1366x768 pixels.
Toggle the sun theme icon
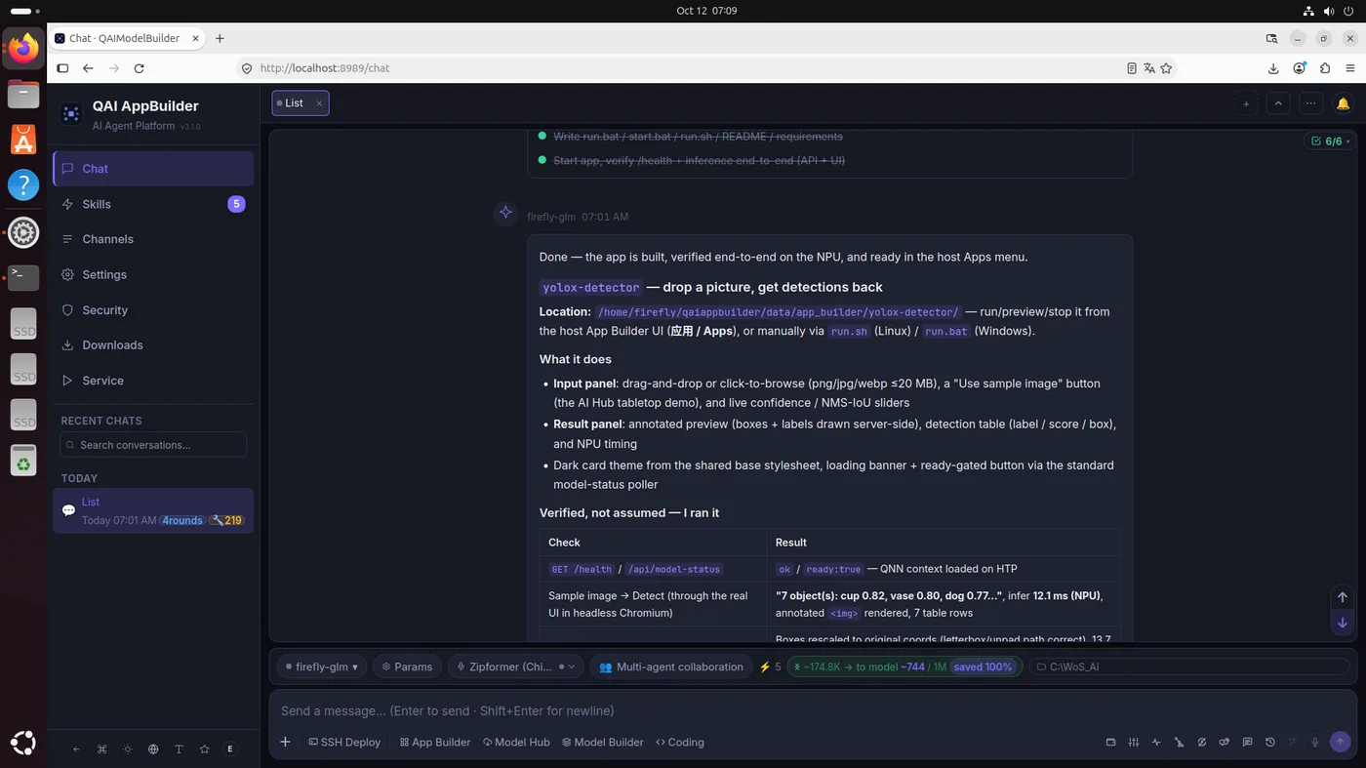(x=128, y=749)
